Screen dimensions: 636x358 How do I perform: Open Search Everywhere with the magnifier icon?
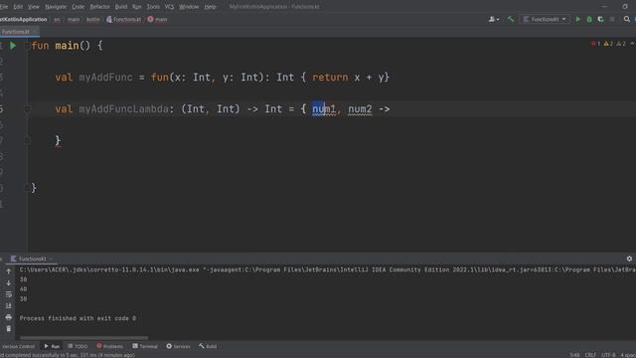click(627, 19)
